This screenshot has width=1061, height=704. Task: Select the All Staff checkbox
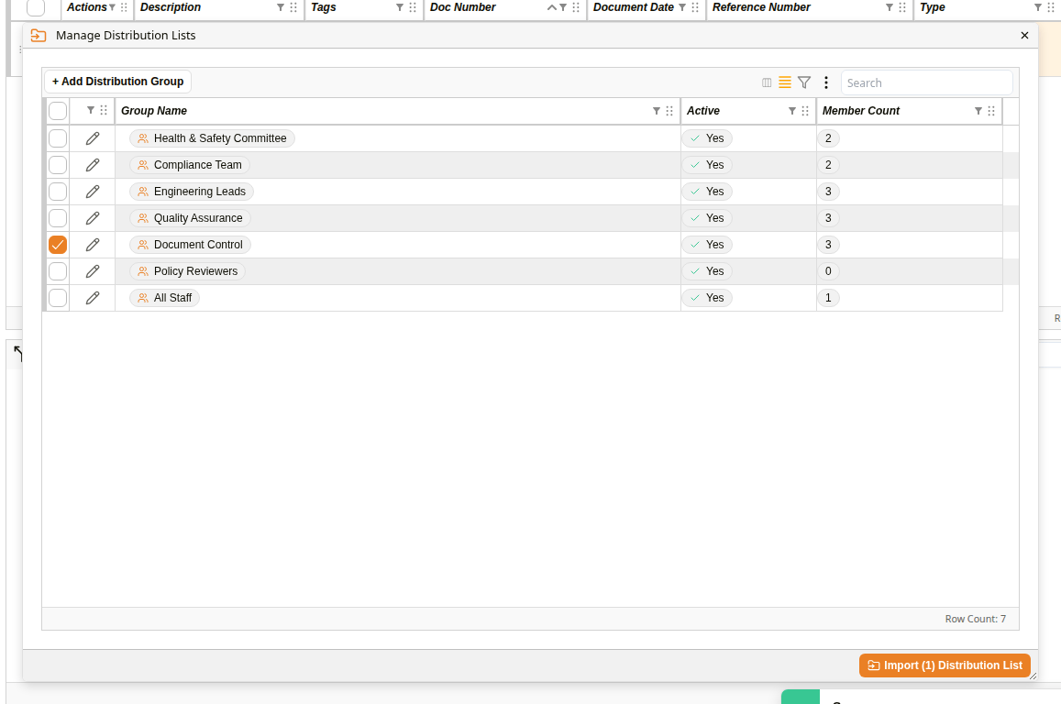point(58,298)
